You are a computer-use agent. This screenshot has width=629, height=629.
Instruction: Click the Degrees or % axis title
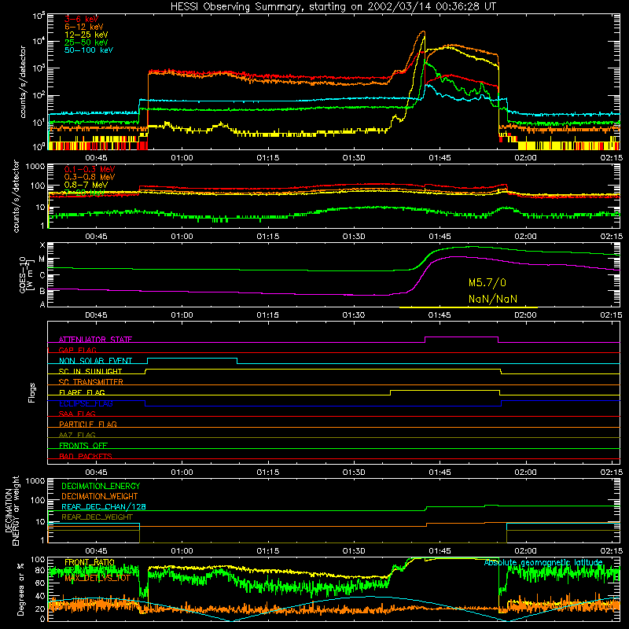click(20, 589)
